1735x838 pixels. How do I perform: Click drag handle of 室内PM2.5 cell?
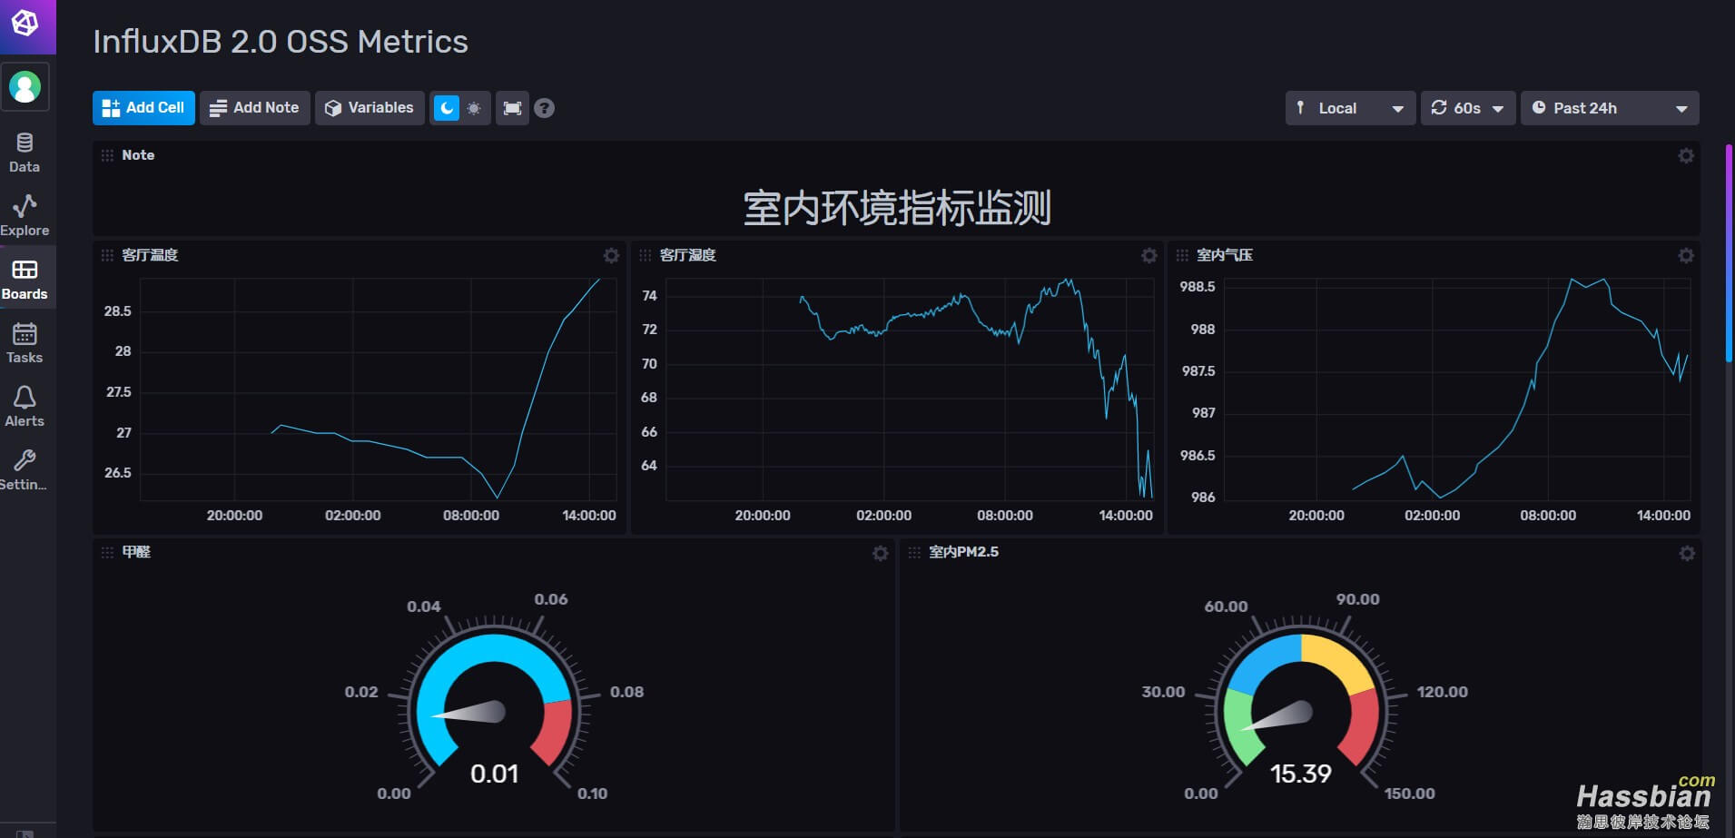(914, 552)
